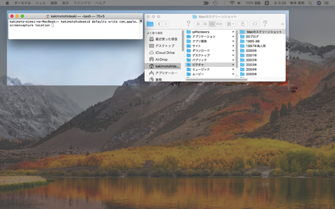This screenshot has height=209, width=335.
Task: Switch Finder to list view
Action: click(x=205, y=24)
